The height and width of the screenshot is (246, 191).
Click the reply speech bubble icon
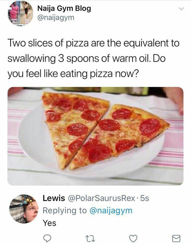click(47, 238)
